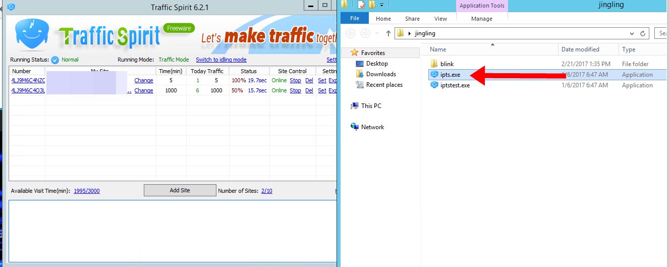The width and height of the screenshot is (669, 267).
Task: Expand the address bar history dropdown
Action: [x=632, y=33]
